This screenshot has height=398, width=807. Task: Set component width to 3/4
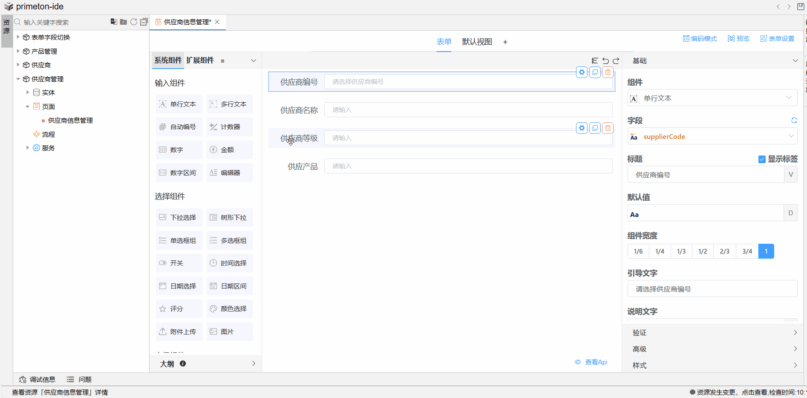click(747, 251)
